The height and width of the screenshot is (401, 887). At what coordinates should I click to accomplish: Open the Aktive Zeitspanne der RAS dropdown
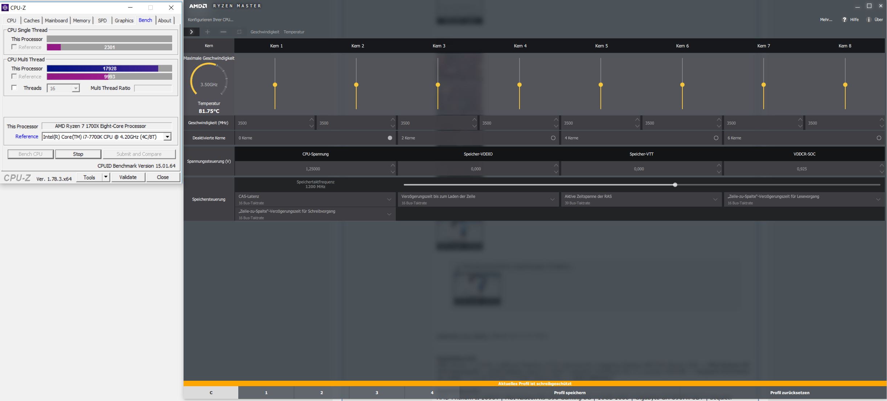click(715, 199)
